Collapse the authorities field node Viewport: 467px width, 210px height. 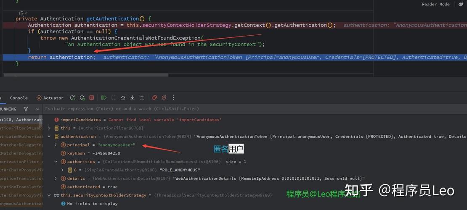pos(56,162)
